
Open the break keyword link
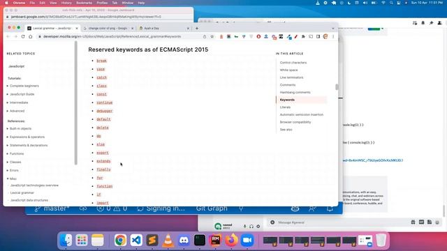coord(101,61)
